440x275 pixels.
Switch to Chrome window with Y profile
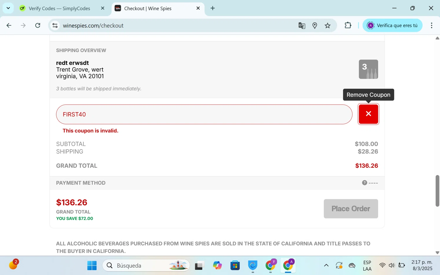coord(270,266)
